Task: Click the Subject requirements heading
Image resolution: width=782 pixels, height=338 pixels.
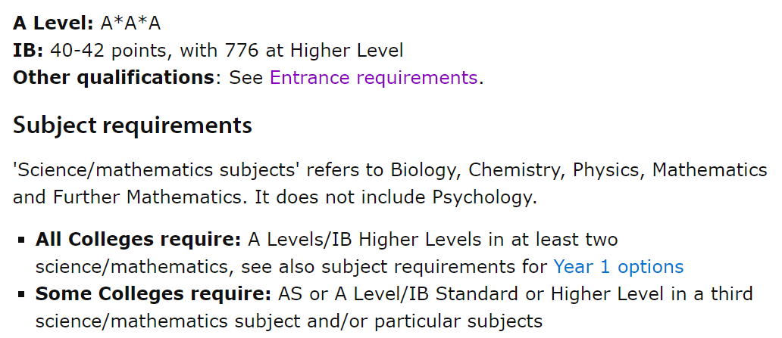Action: point(132,126)
